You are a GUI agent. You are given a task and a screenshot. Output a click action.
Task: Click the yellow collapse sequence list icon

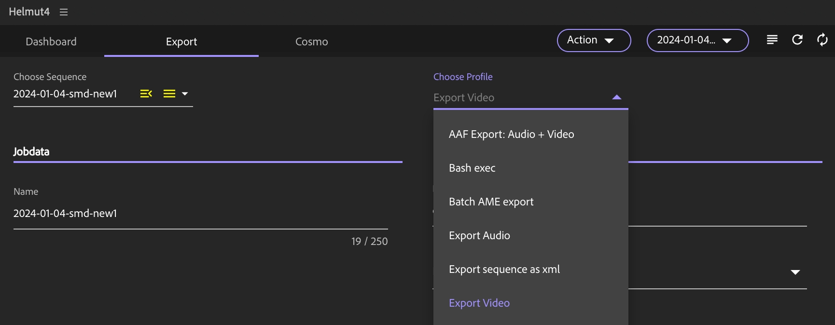coord(146,94)
